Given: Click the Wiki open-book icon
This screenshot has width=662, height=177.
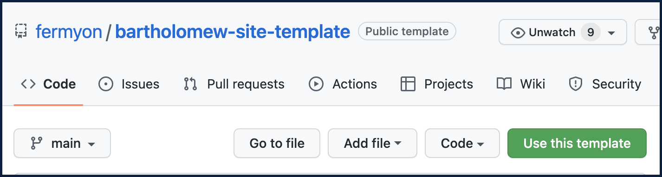Looking at the screenshot, I should [504, 84].
